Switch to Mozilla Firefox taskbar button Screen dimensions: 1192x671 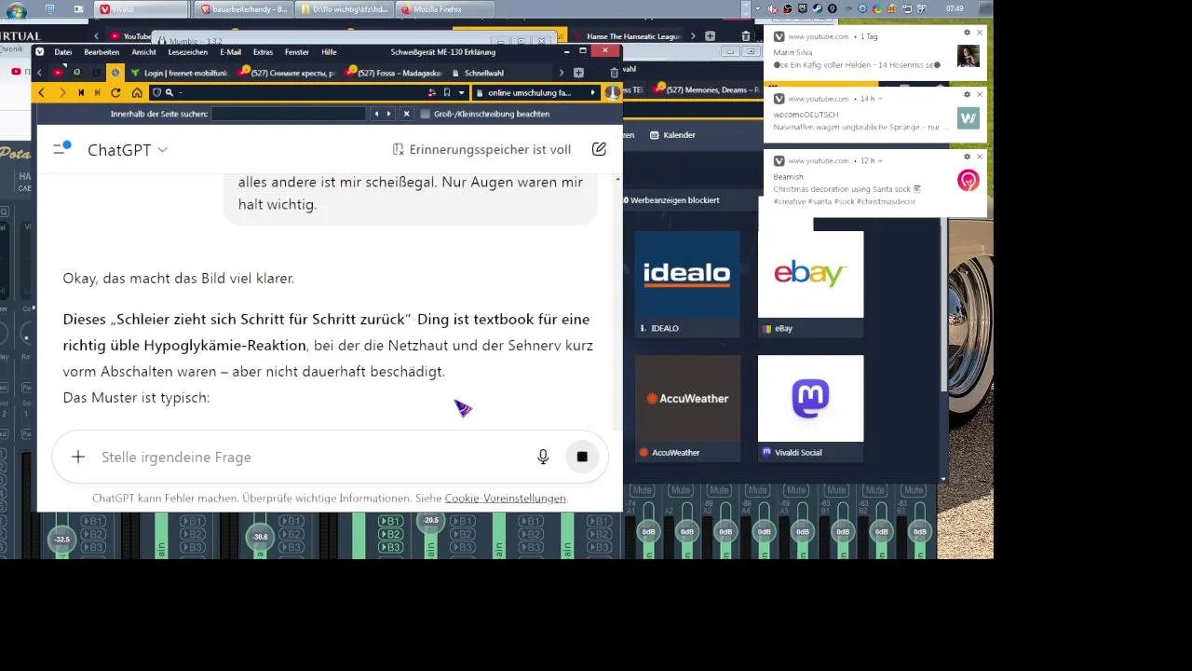(444, 9)
